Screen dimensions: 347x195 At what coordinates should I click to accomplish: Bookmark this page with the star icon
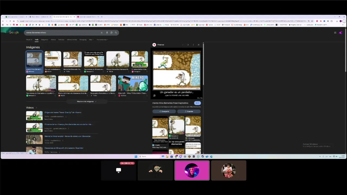click(312, 21)
